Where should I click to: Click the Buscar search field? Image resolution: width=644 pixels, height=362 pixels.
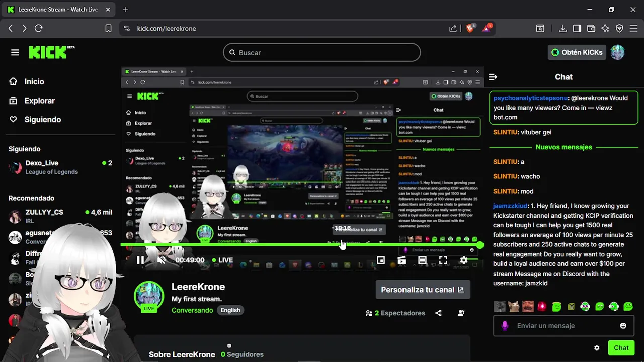pos(322,52)
